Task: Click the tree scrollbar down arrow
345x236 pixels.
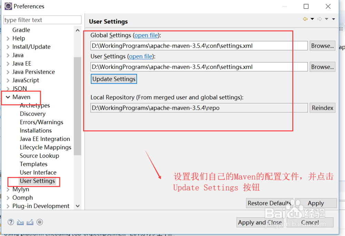Action: (x=77, y=206)
